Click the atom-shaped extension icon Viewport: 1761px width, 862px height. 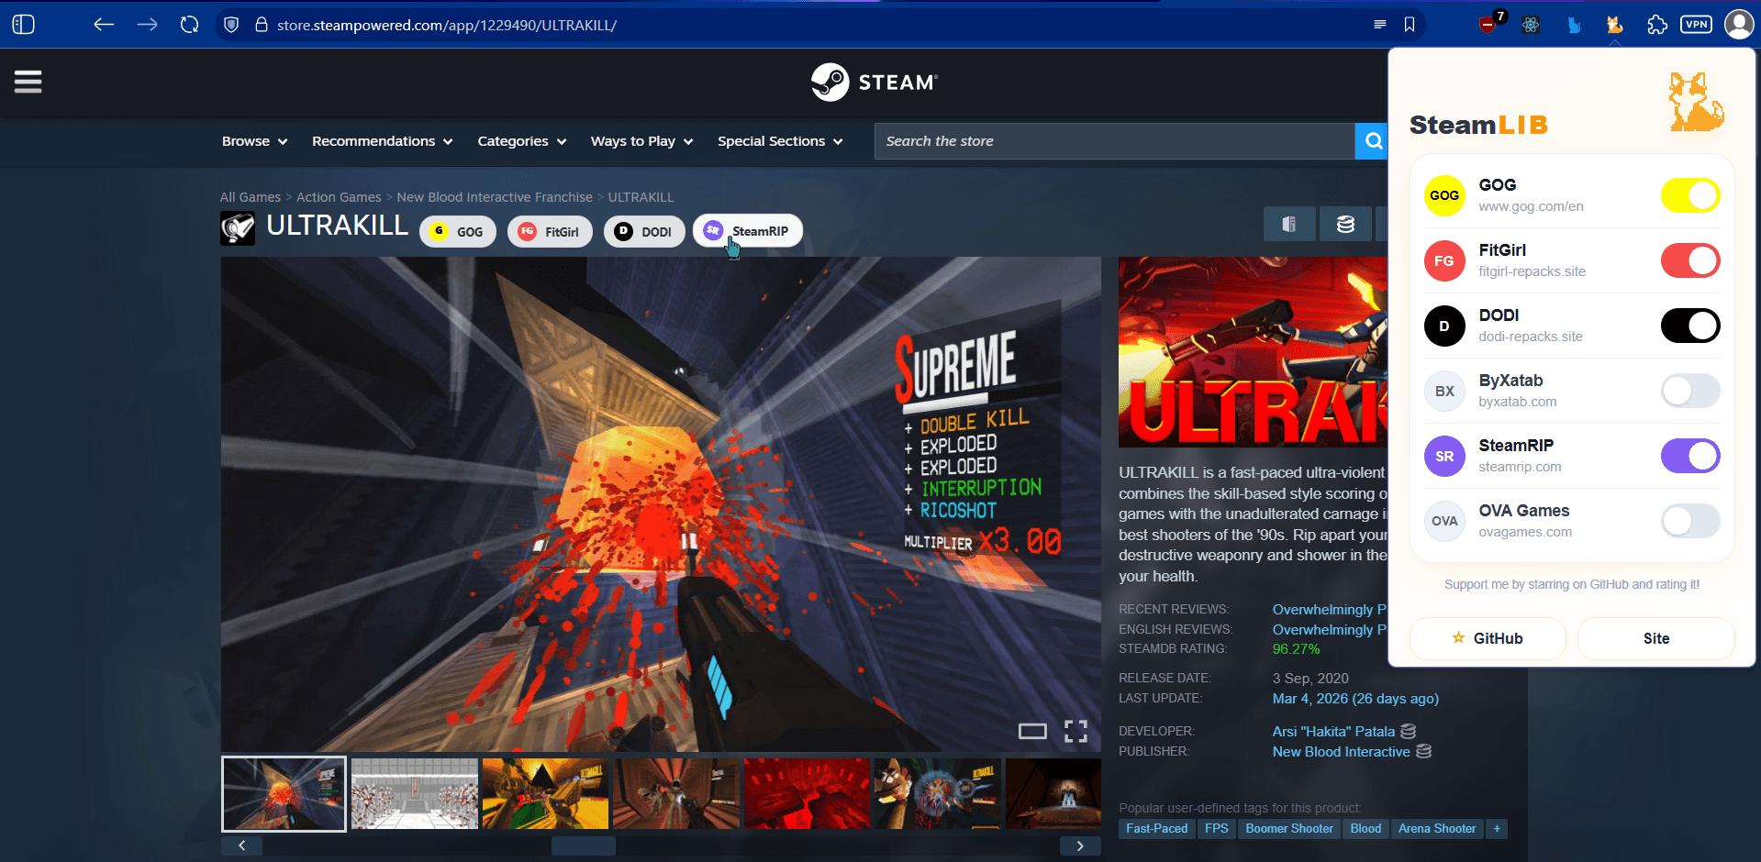point(1531,25)
